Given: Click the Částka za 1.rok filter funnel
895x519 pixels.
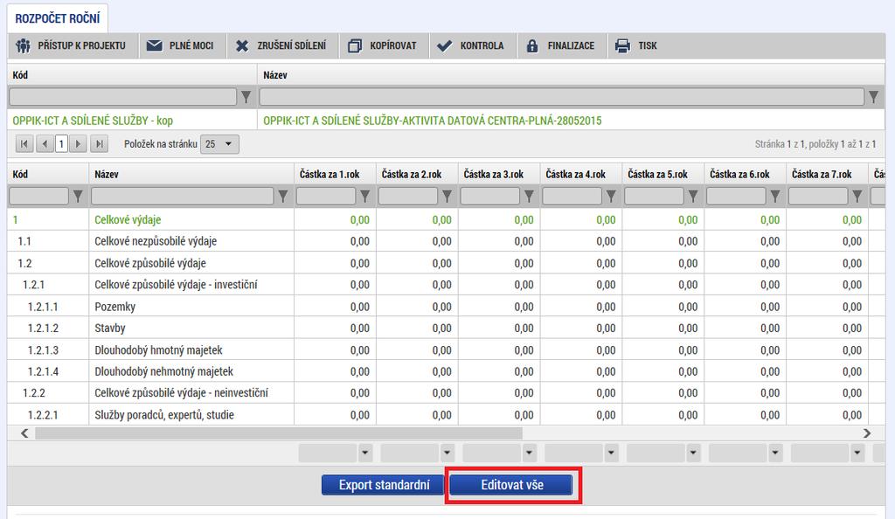Looking at the screenshot, I should [364, 197].
